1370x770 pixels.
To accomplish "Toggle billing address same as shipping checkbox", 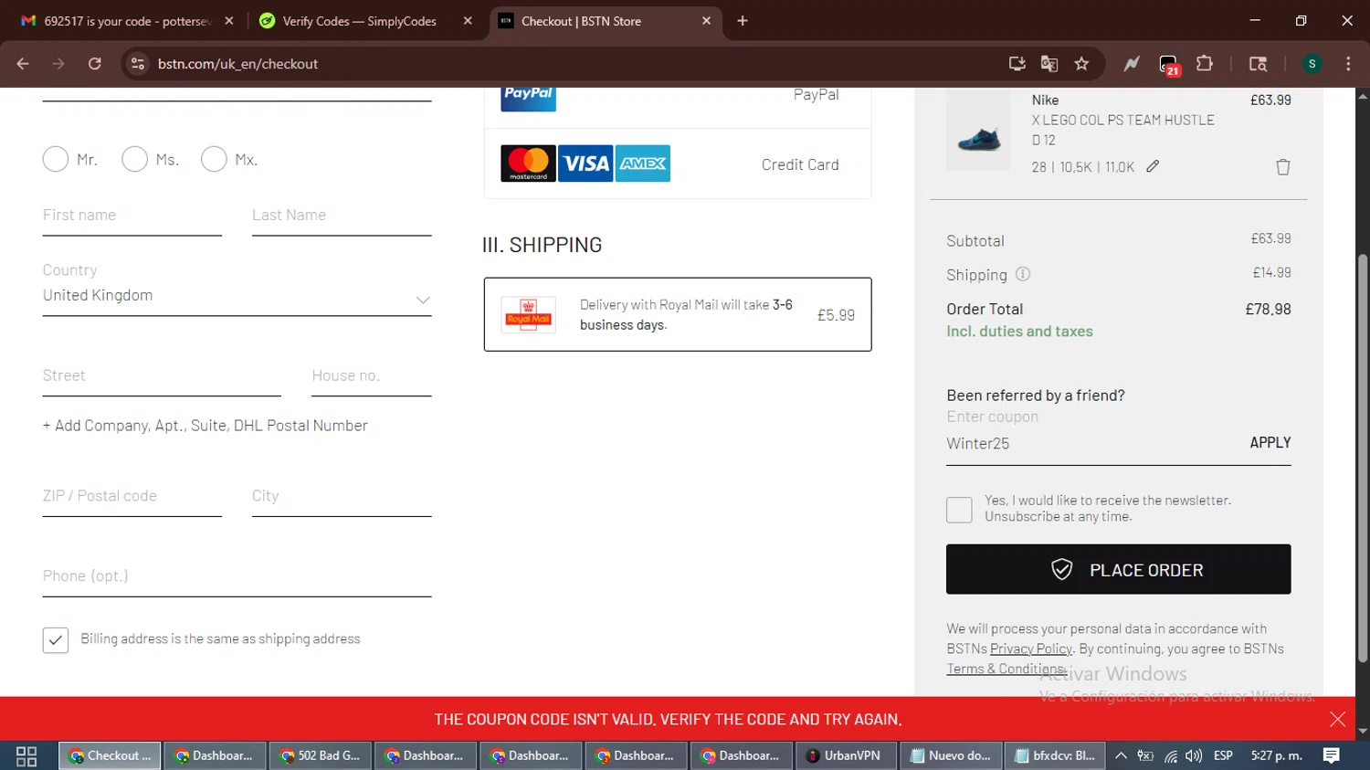I will tap(56, 640).
